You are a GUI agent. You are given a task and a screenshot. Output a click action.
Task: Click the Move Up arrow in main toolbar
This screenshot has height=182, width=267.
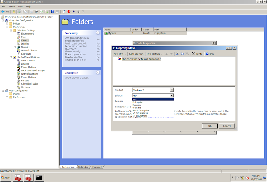[78, 12]
